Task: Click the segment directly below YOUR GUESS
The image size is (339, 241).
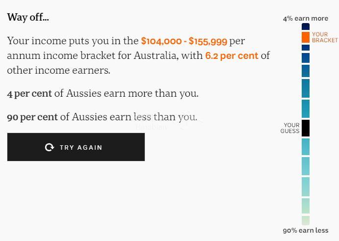Action: 306,147
